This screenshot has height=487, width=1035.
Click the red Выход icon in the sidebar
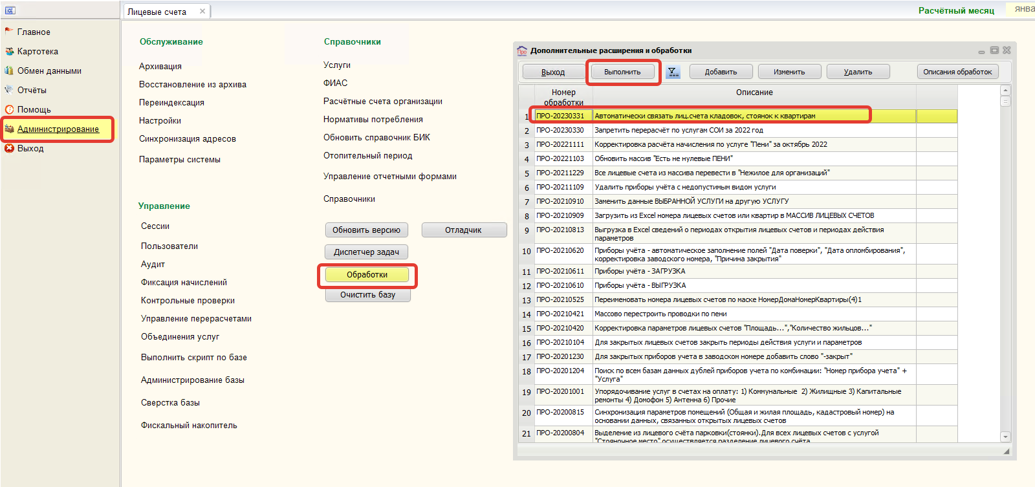tap(9, 148)
